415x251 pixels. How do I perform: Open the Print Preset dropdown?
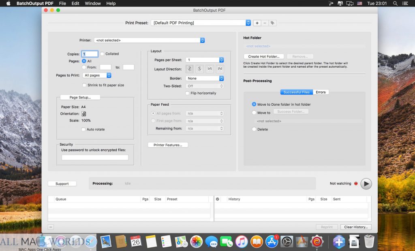[x=201, y=23]
